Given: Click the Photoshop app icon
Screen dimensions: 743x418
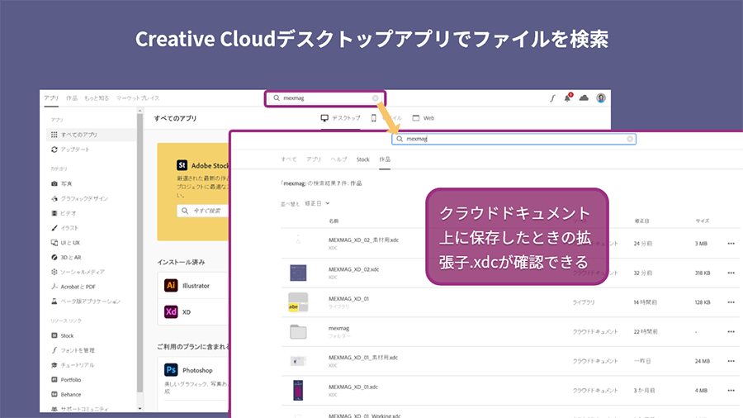Looking at the screenshot, I should tap(172, 370).
